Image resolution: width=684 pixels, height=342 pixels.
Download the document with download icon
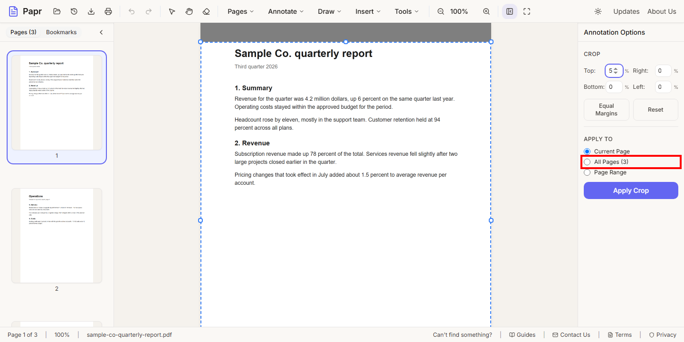[x=91, y=11]
